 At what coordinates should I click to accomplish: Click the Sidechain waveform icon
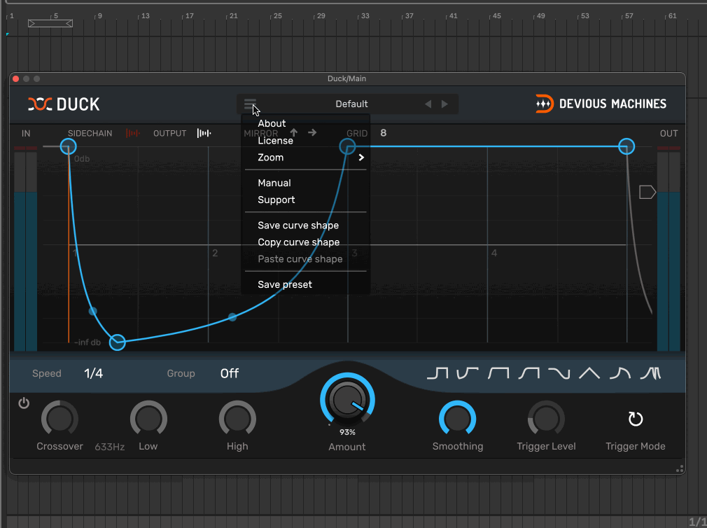(132, 133)
